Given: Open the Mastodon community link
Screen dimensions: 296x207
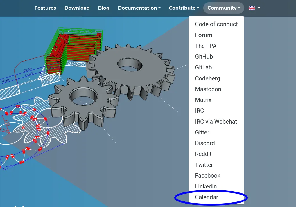Looking at the screenshot, I should [208, 89].
